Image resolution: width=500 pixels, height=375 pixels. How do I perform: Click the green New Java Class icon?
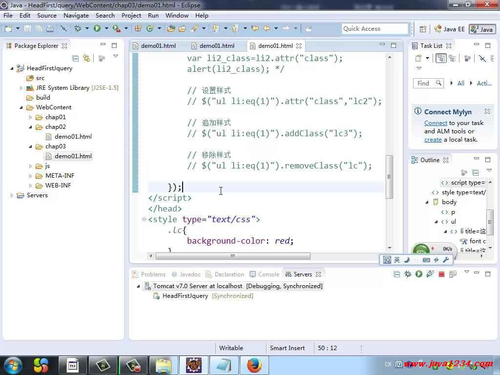(x=149, y=29)
